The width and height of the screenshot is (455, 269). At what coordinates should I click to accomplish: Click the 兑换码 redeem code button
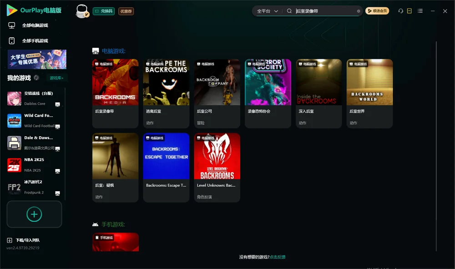click(104, 11)
